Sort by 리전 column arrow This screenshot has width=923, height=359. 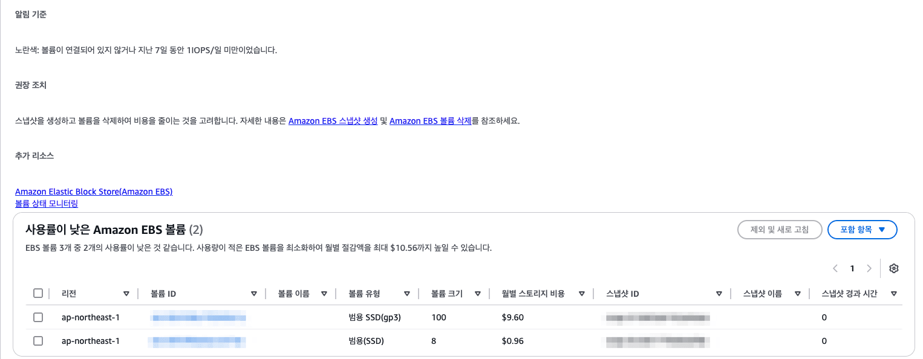point(126,294)
